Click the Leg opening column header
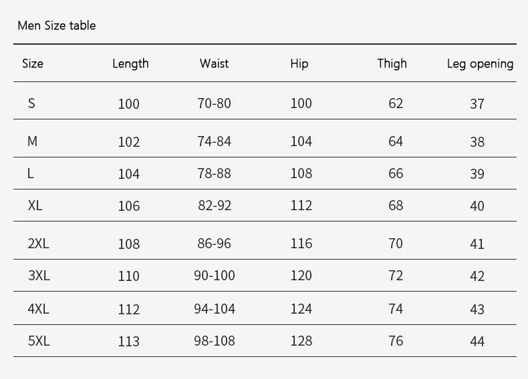 coord(480,64)
